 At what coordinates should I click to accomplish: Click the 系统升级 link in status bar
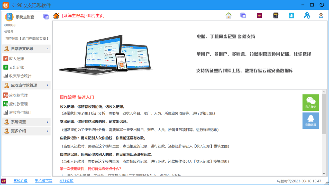20,181
